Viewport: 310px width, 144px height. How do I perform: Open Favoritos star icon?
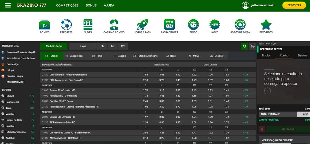pyautogui.click(x=266, y=24)
